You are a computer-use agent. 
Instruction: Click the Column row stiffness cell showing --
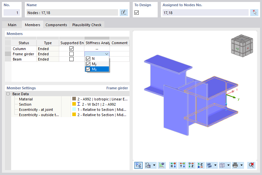pos(97,49)
